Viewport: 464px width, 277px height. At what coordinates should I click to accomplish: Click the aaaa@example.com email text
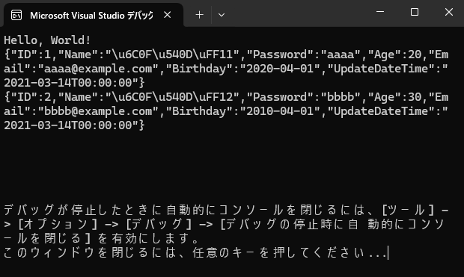pos(97,69)
